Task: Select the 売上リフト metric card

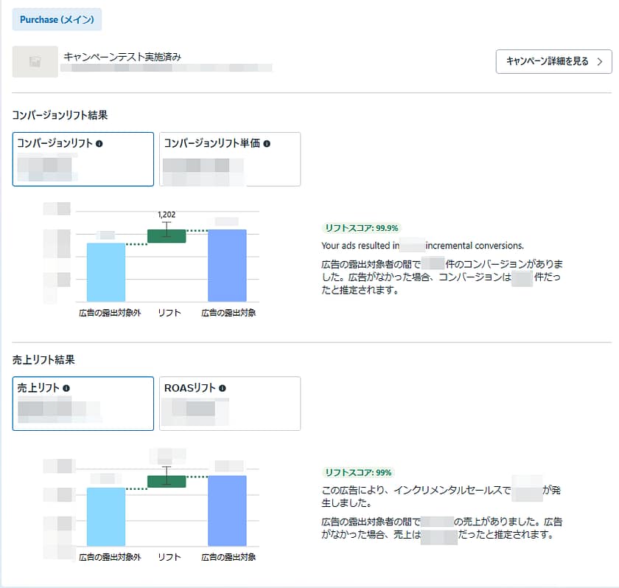Action: coord(83,404)
